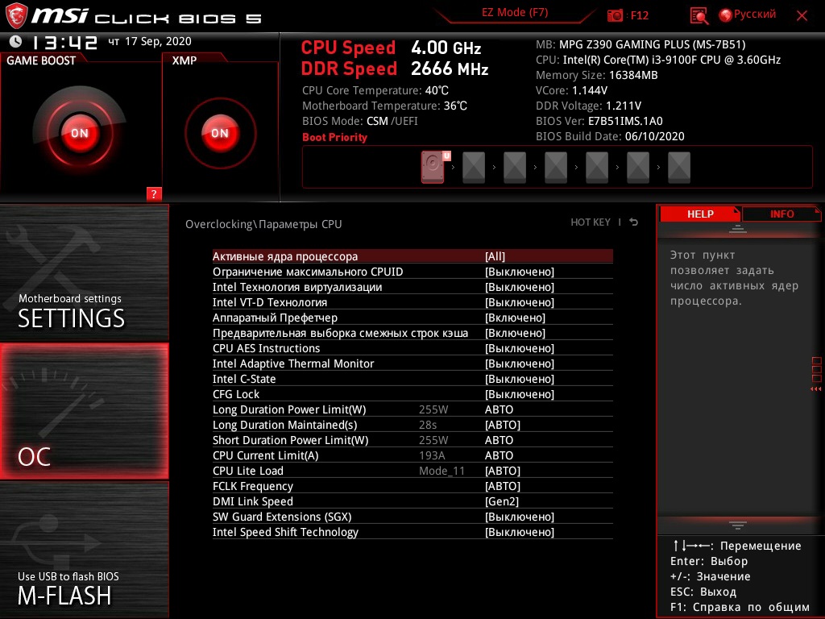825x619 pixels.
Task: Select CPU Lite Load row
Action: coord(412,470)
